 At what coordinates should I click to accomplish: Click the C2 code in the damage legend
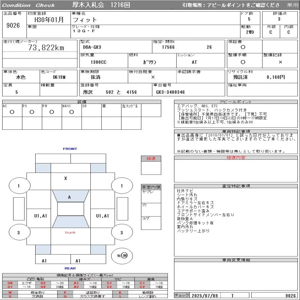(x=142, y=287)
